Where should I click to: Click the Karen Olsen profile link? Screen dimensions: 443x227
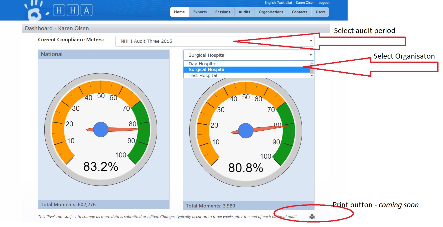[305, 3]
